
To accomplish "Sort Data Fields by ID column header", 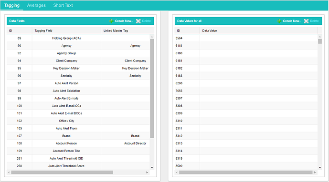I will pos(19,30).
